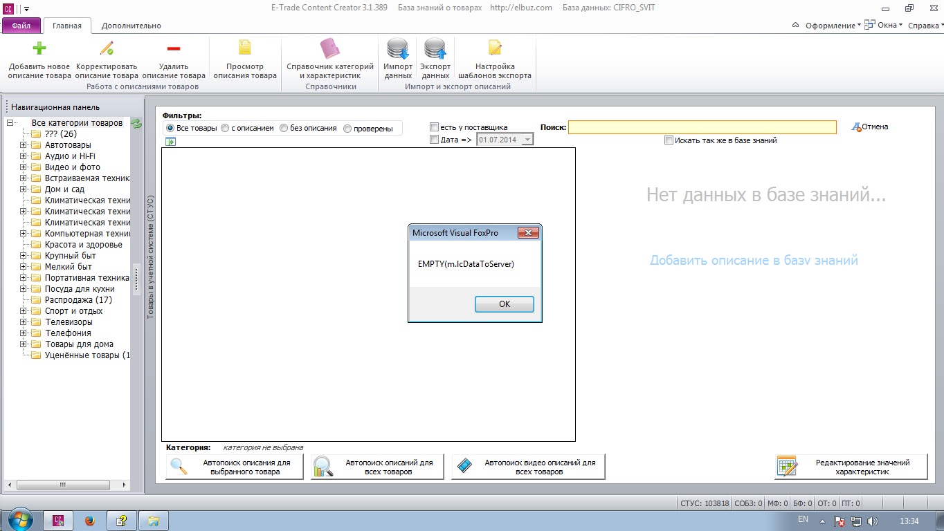Click the vertical 'Товары в учетной системе (СТУС)' tab
944x531 pixels.
[149, 257]
